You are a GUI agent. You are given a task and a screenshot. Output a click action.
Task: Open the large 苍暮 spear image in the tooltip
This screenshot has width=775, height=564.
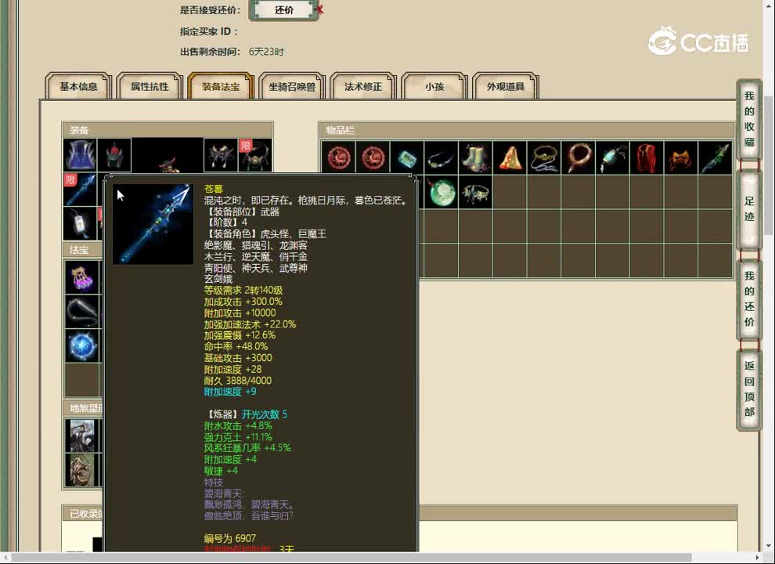pyautogui.click(x=153, y=224)
